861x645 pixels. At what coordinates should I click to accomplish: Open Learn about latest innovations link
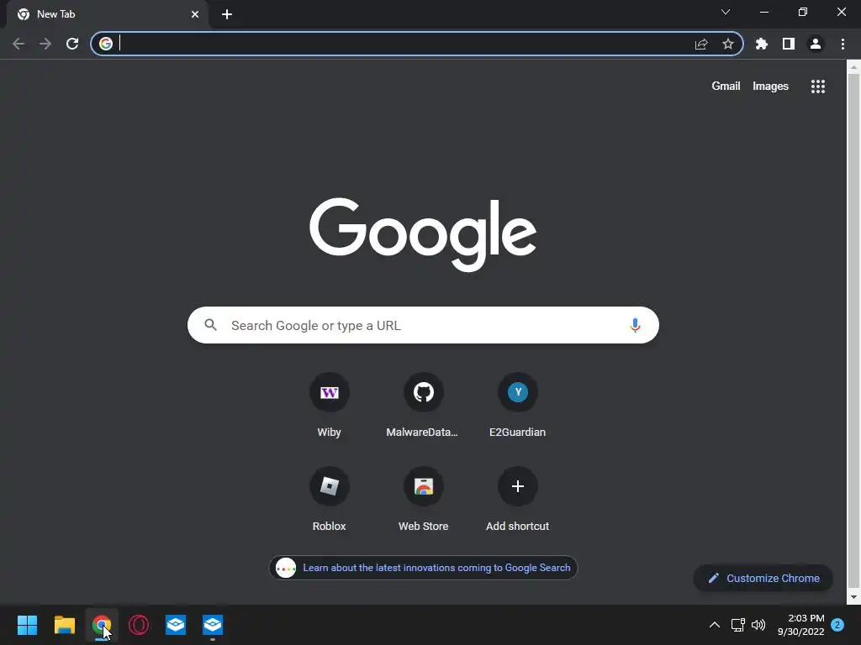[x=423, y=568]
